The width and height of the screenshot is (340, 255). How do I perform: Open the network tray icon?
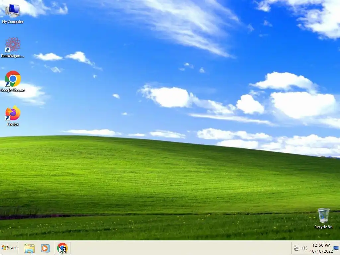(x=296, y=248)
